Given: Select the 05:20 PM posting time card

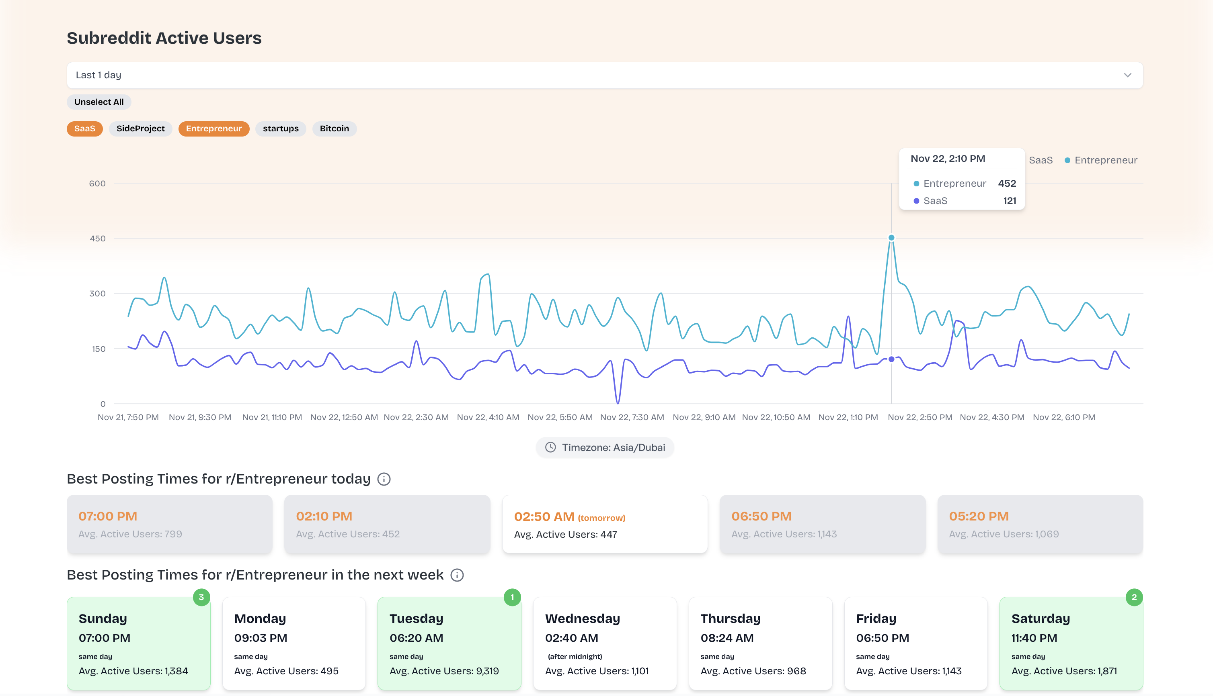Looking at the screenshot, I should point(1040,525).
